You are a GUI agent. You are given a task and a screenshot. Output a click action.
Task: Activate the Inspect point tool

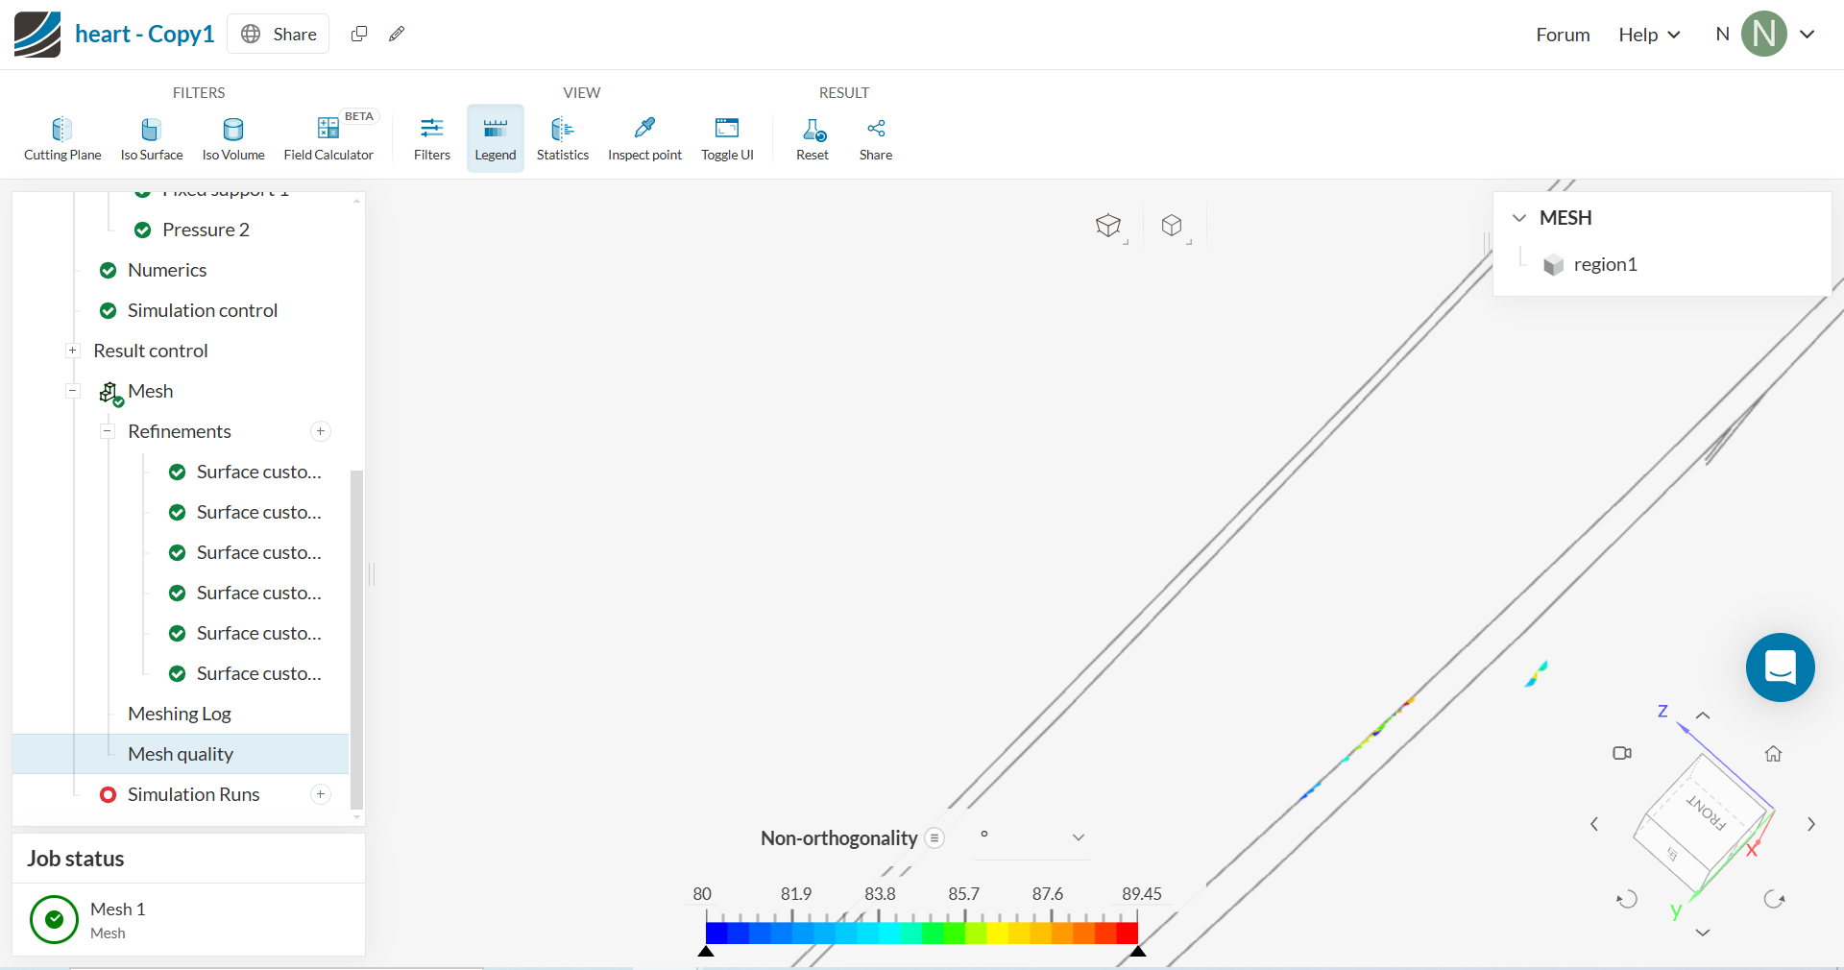644,138
